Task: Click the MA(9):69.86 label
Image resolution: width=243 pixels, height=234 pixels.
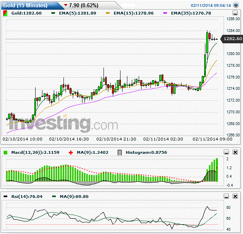Action: 74,196
